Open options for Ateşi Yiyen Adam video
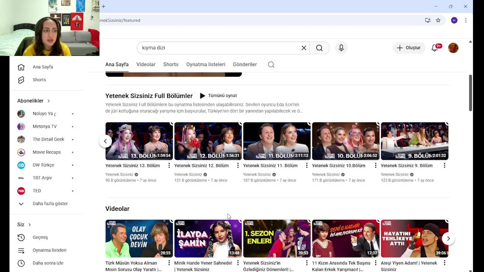The height and width of the screenshot is (272, 484). pyautogui.click(x=444, y=263)
